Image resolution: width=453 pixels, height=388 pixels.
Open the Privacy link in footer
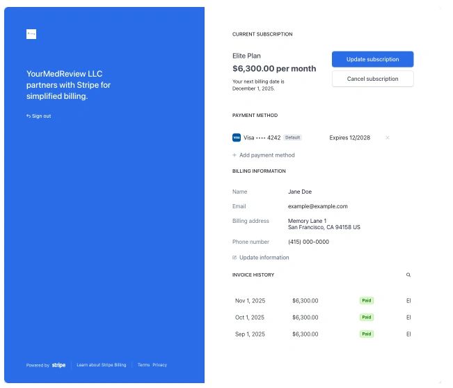tap(160, 365)
